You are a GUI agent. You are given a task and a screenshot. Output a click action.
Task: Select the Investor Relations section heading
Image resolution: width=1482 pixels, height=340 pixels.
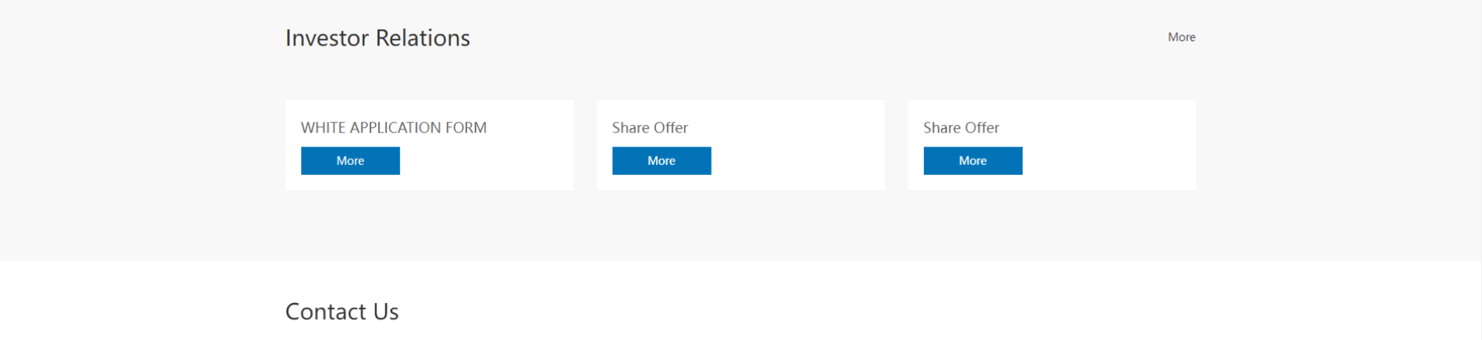point(377,38)
